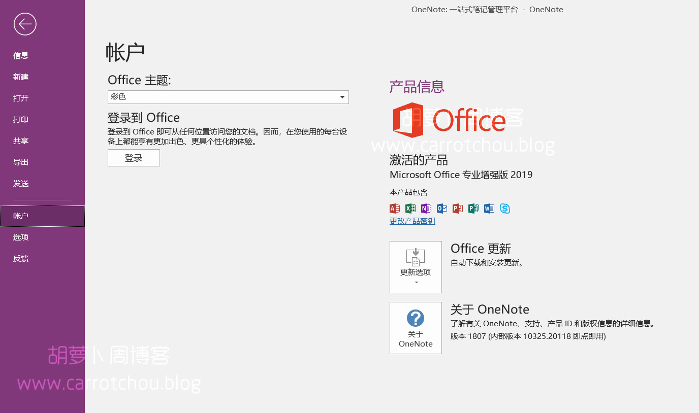Click the PowerPoint icon in included products
699x413 pixels.
pos(458,209)
